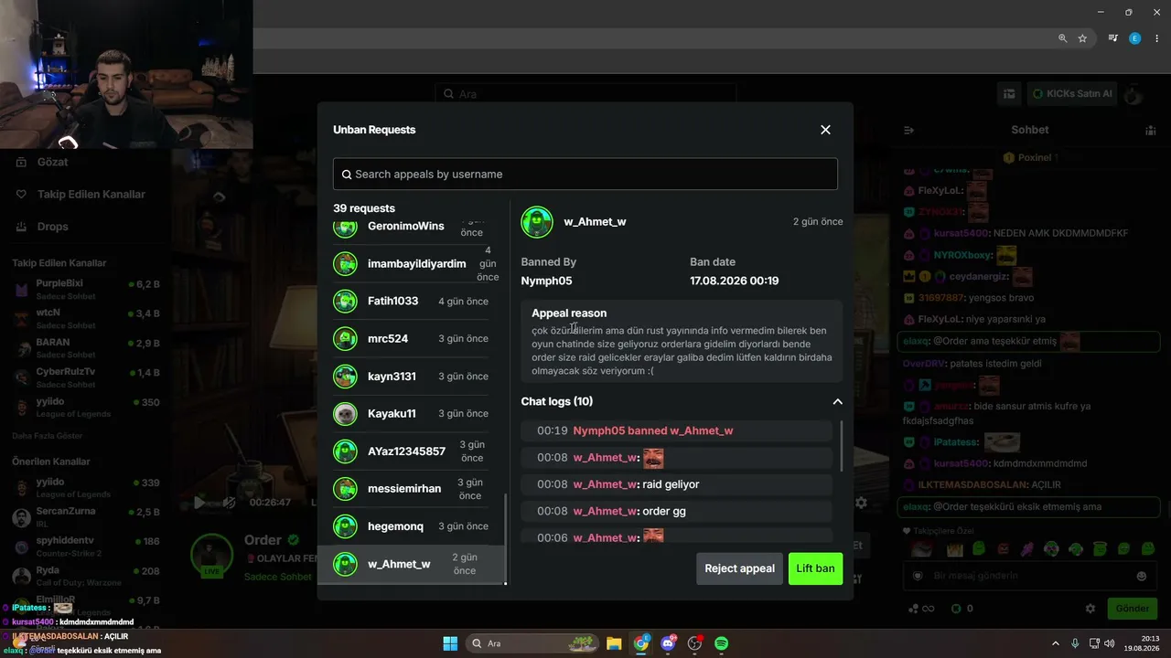The width and height of the screenshot is (1171, 658).
Task: Click the Order channel avatar with LIVE badge
Action: click(211, 557)
